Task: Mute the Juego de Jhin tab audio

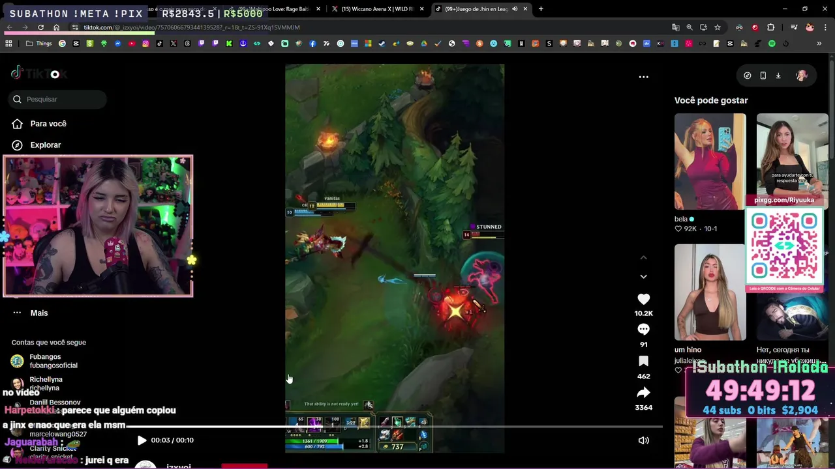Action: 515,9
